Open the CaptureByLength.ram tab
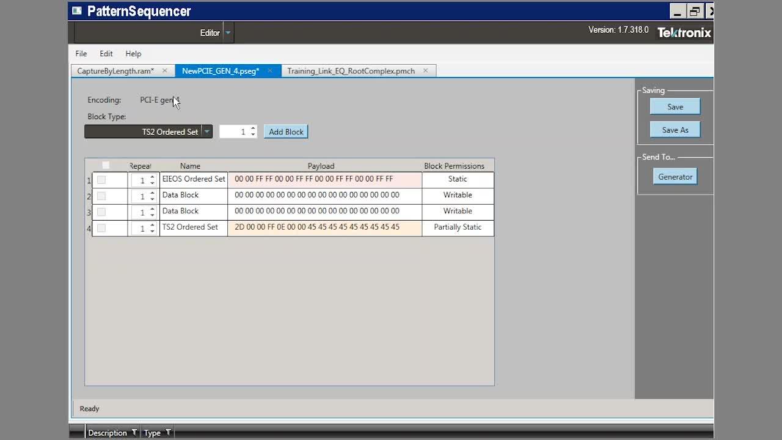Image resolution: width=782 pixels, height=440 pixels. coord(116,71)
